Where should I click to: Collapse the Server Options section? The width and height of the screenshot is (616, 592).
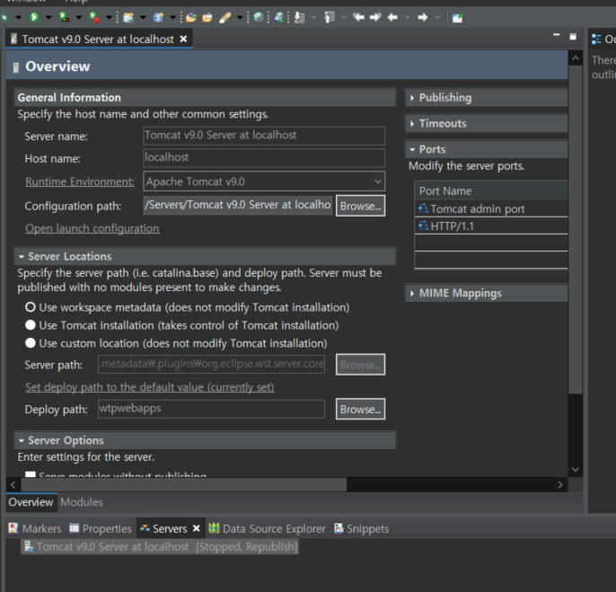(22, 441)
